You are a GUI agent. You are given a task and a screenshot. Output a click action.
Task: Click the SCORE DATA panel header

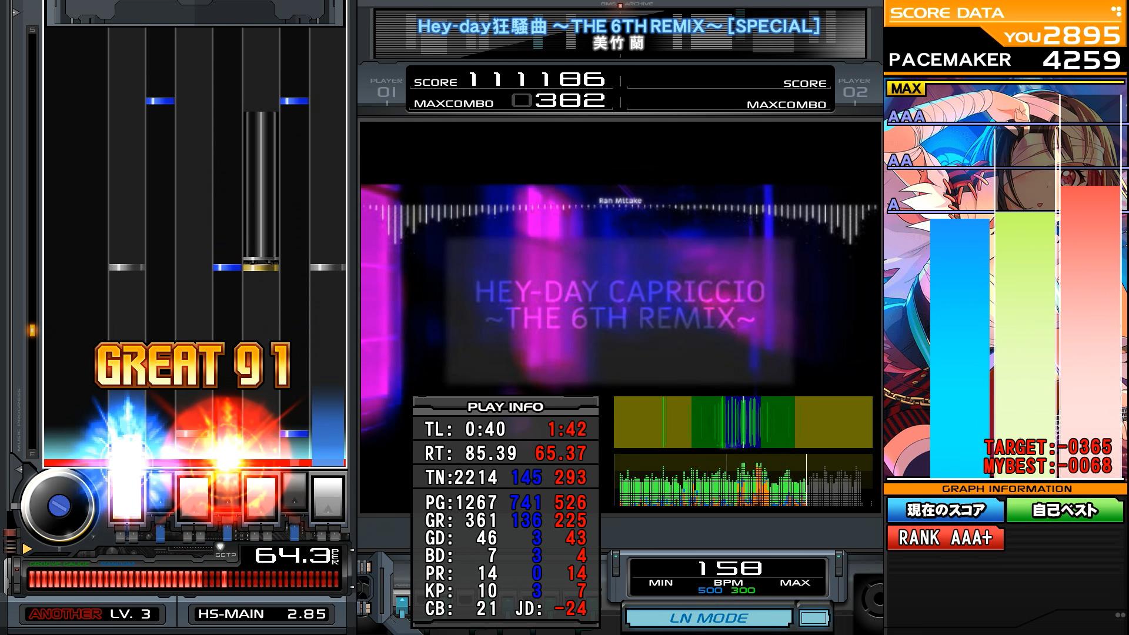click(947, 13)
